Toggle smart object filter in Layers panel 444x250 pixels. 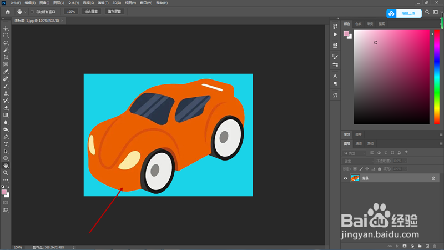(x=399, y=153)
